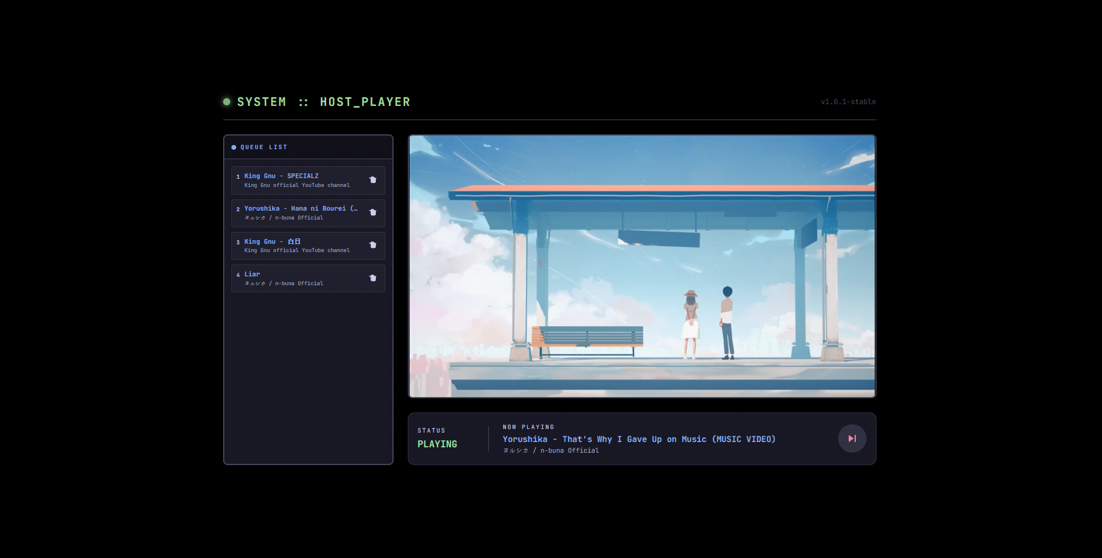Delete "King Gnu - SPECIALZ" using its trash icon
The image size is (1102, 558).
pos(373,180)
